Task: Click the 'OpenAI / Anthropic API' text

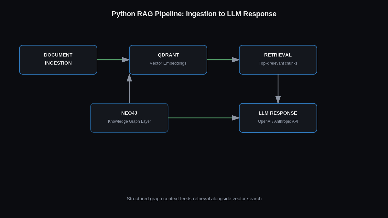Action: 278,121
